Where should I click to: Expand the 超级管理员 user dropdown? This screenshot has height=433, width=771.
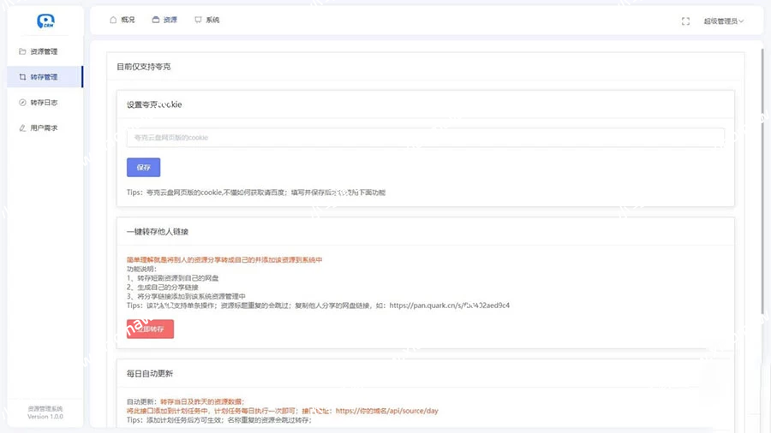point(723,21)
